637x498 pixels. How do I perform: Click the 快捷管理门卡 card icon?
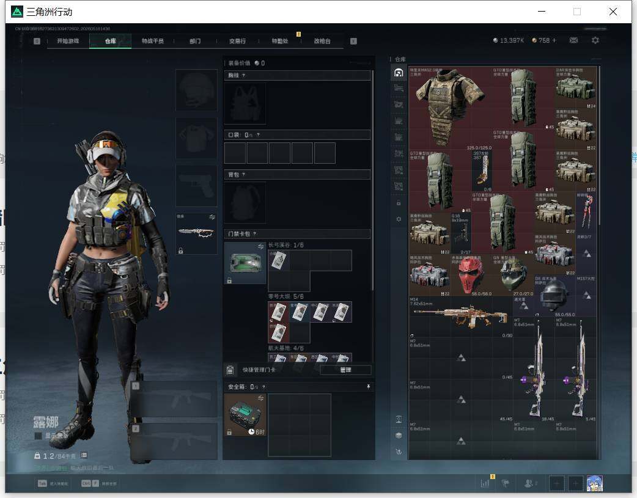(x=230, y=370)
